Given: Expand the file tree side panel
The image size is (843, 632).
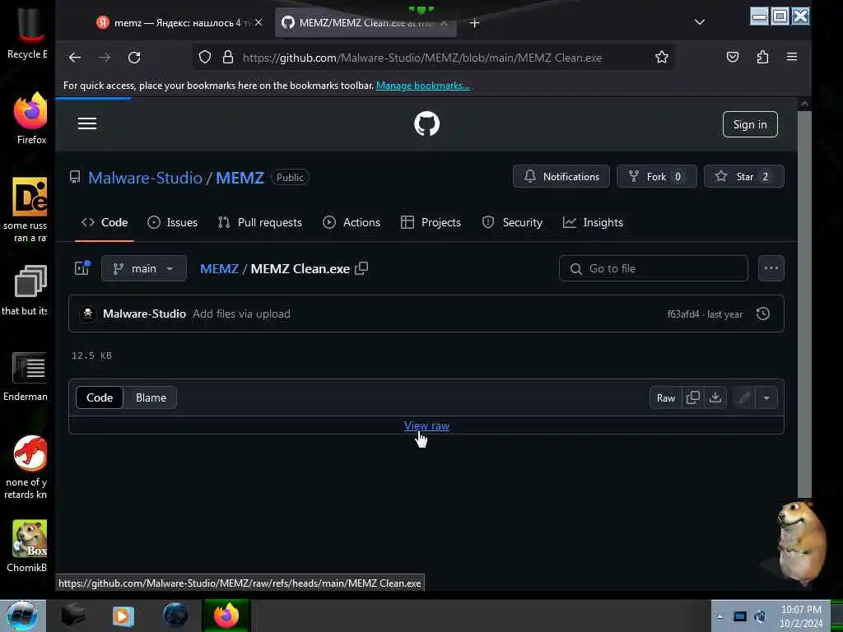Looking at the screenshot, I should 82,267.
